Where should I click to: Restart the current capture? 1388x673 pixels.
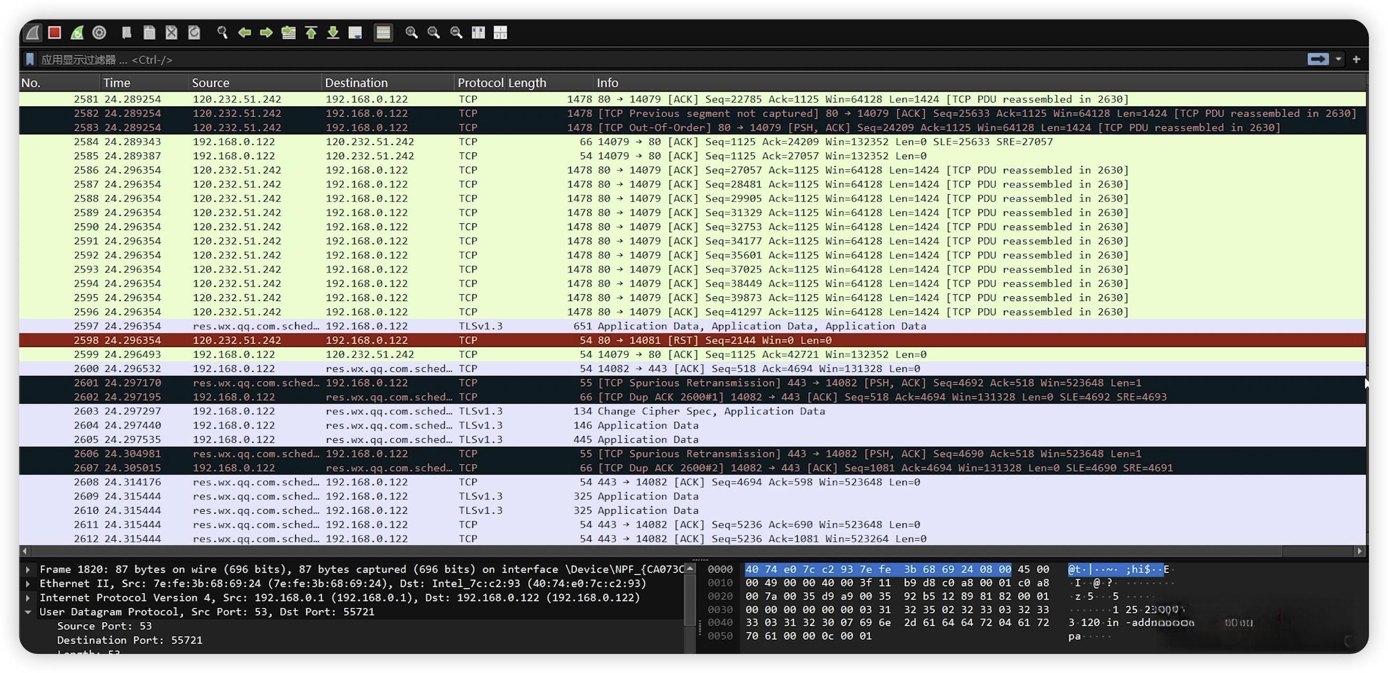coord(77,32)
